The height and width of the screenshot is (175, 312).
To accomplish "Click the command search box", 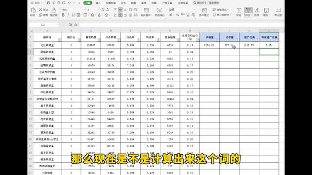I will [x=206, y=3].
